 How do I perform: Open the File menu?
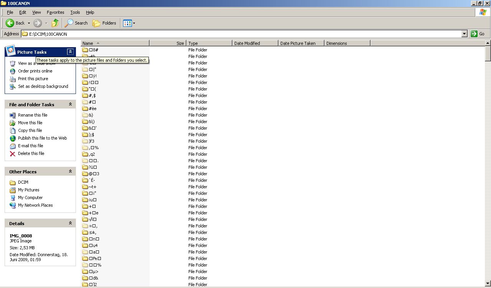point(10,12)
